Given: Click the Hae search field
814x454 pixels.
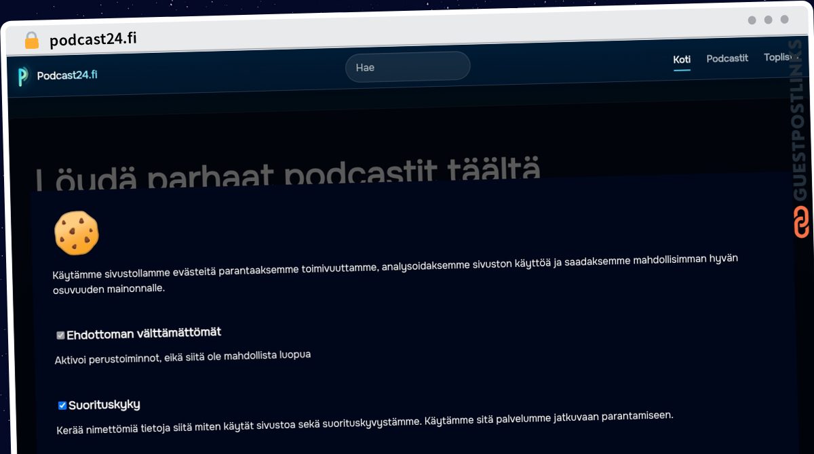Looking at the screenshot, I should [x=408, y=66].
